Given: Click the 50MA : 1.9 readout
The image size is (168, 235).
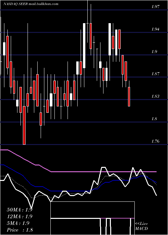Looking at the screenshot, I should pos(19,210).
